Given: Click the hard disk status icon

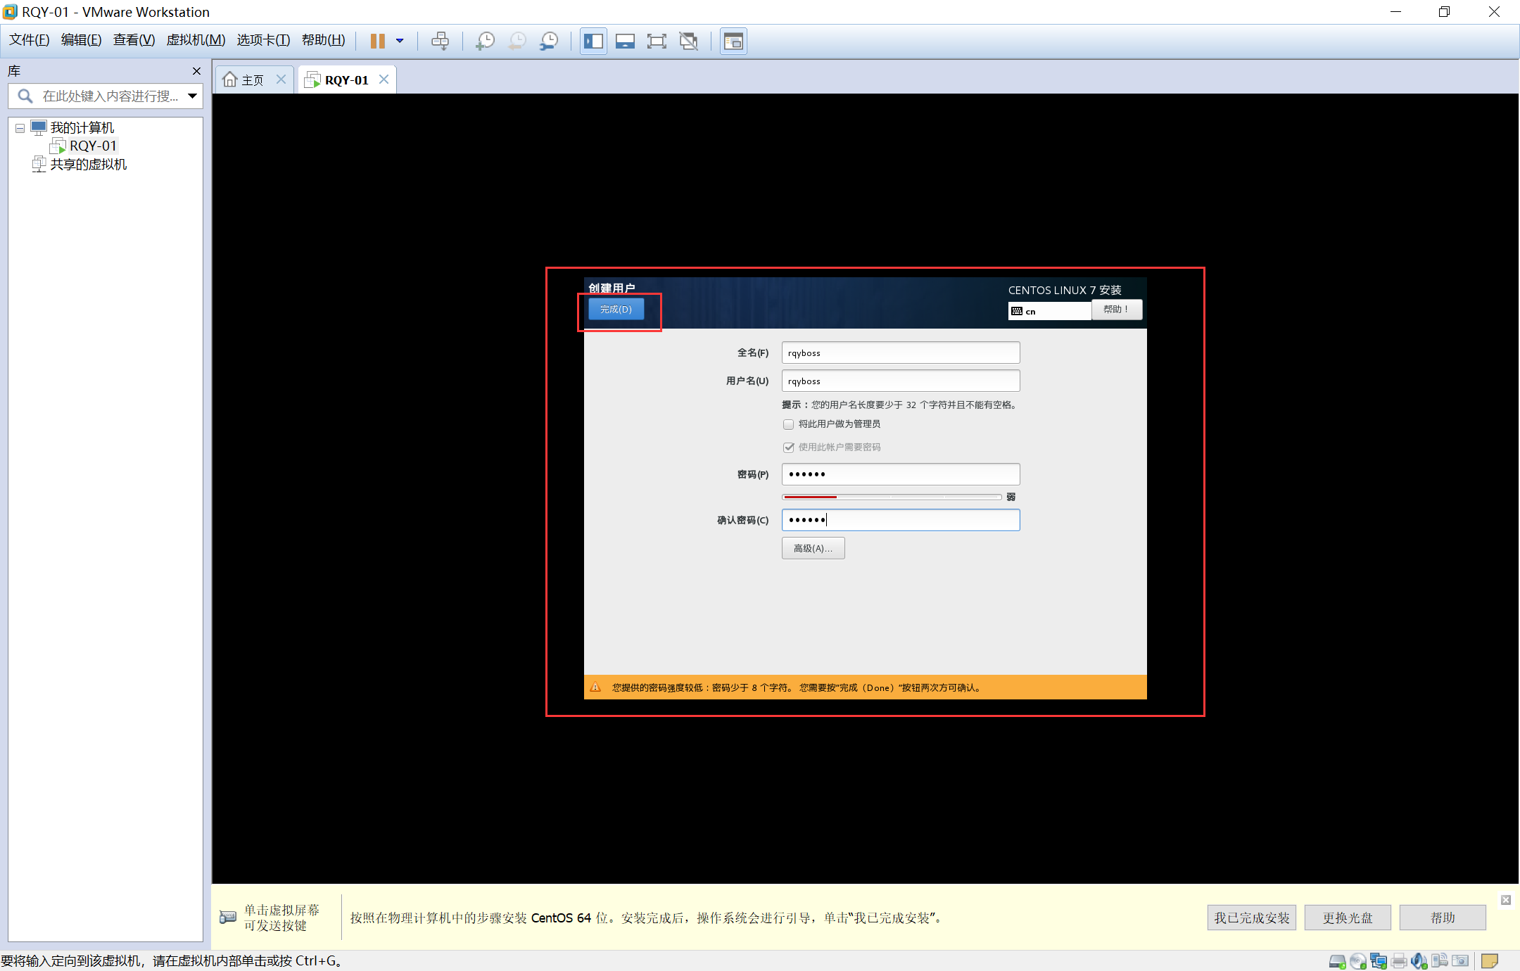Looking at the screenshot, I should pos(1337,960).
